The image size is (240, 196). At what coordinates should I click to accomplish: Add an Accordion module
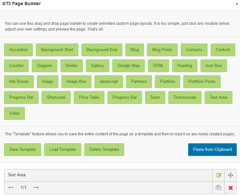18,50
